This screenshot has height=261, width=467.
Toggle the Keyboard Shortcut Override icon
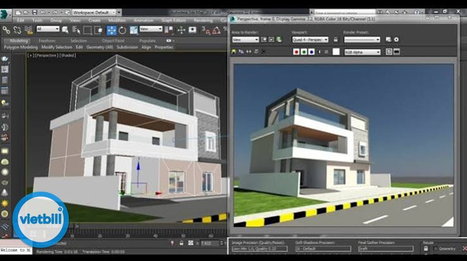193,30
